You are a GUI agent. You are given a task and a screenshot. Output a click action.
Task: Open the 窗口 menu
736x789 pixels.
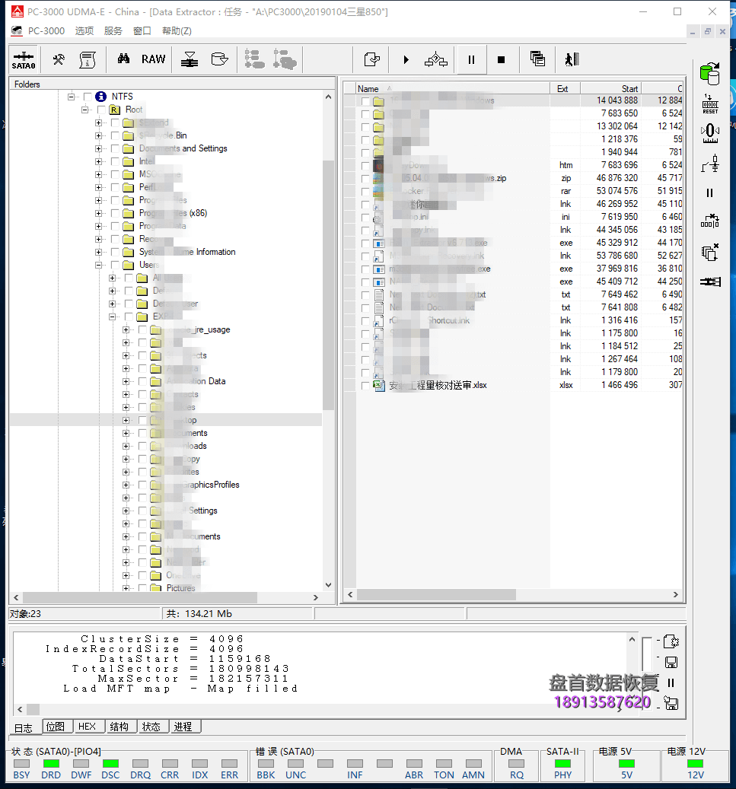(142, 30)
